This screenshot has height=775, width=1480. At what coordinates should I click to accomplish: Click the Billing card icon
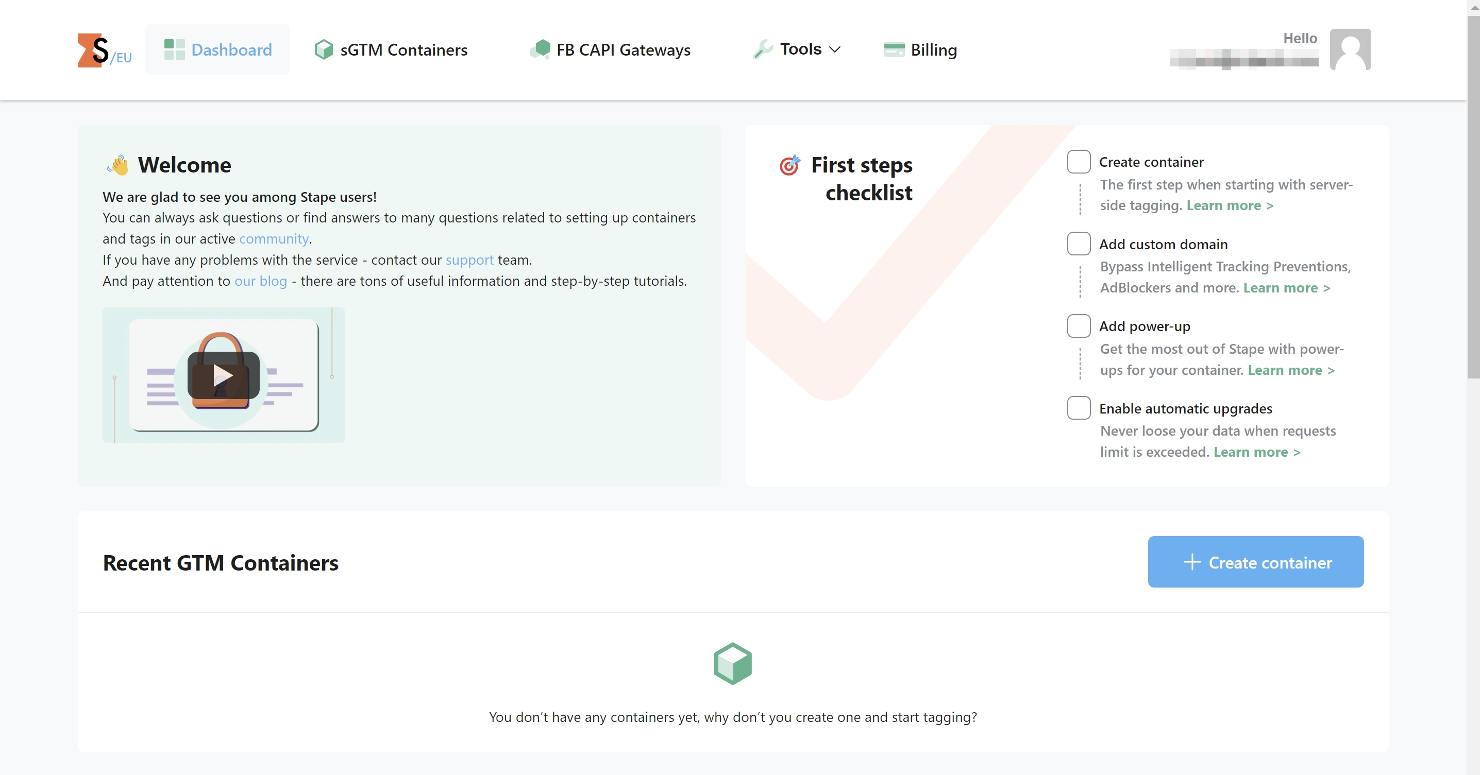(x=894, y=50)
